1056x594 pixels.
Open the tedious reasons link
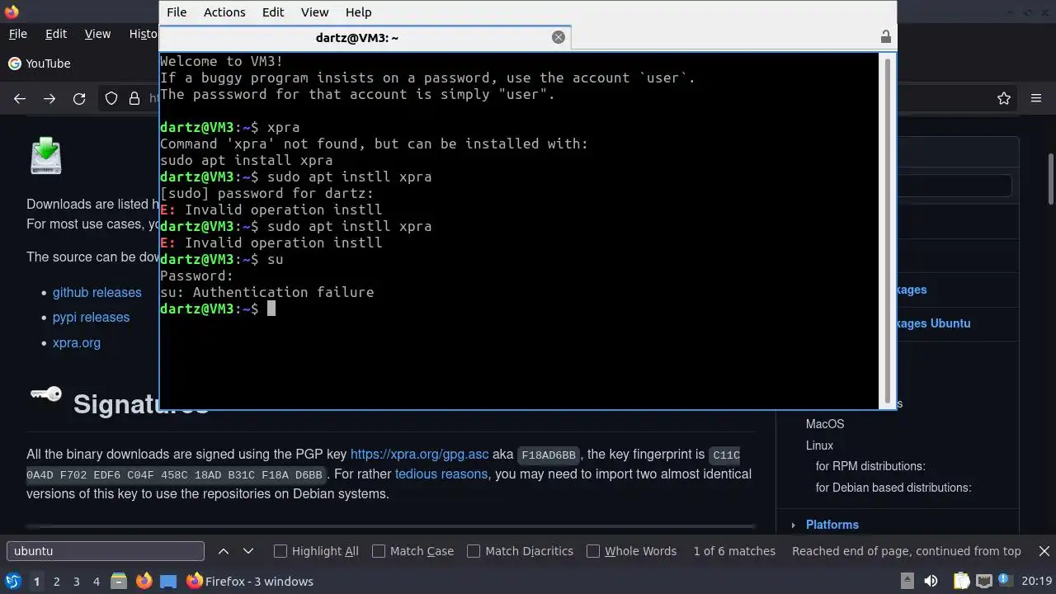pos(441,474)
